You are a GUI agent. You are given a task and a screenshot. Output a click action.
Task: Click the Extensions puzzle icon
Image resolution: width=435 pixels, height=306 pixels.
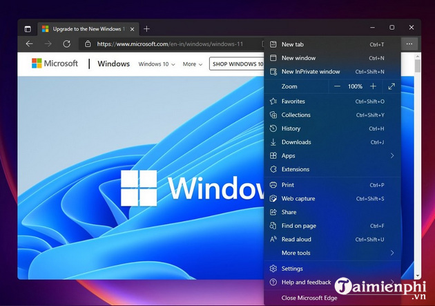tap(273, 169)
